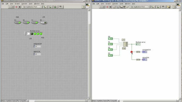Click the Abort Execution stop button on Front Panel

pyautogui.click(x=16, y=7)
